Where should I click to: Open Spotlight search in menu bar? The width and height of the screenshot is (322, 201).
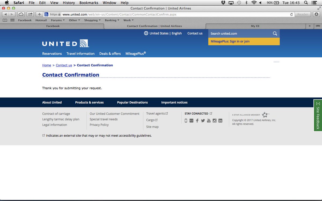tap(306, 3)
